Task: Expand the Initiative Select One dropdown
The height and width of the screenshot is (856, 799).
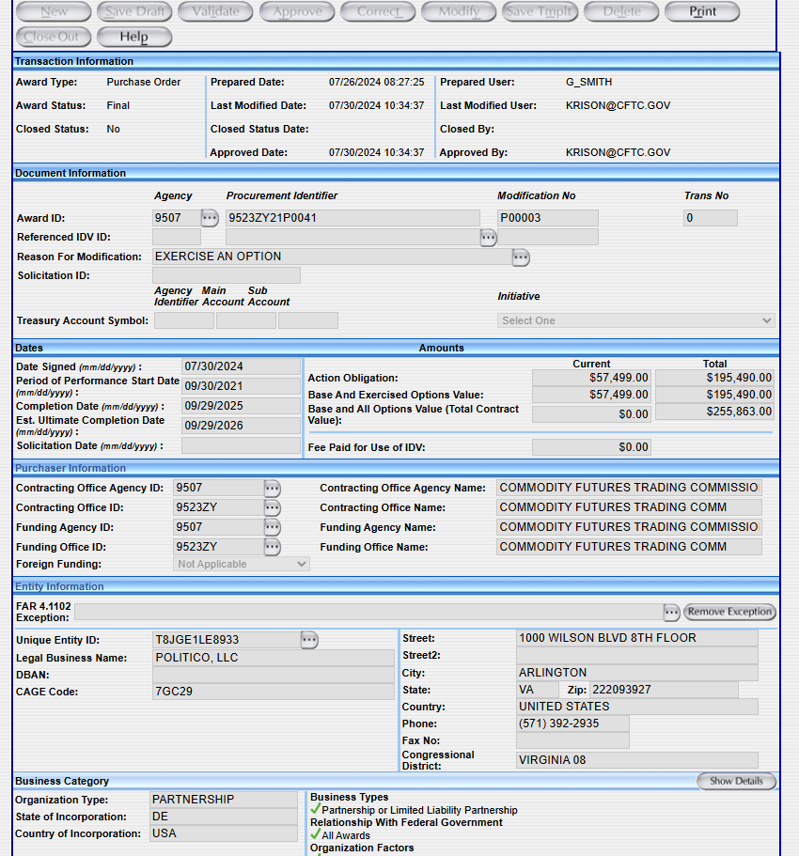Action: (x=635, y=320)
